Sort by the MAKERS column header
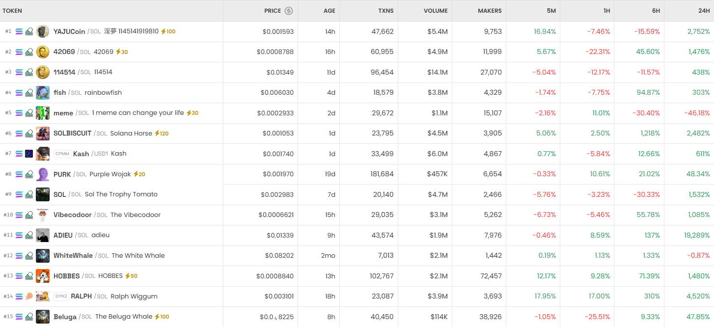Screen dimensions: 714x327 pos(490,11)
